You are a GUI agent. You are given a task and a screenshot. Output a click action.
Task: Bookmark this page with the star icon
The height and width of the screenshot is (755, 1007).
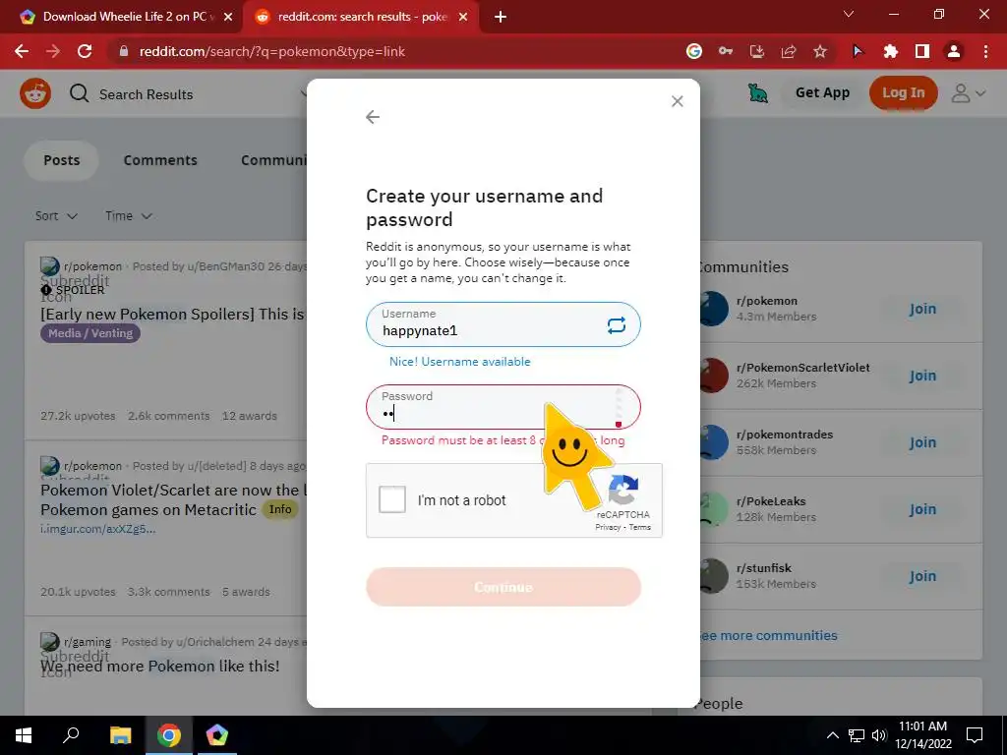tap(820, 51)
